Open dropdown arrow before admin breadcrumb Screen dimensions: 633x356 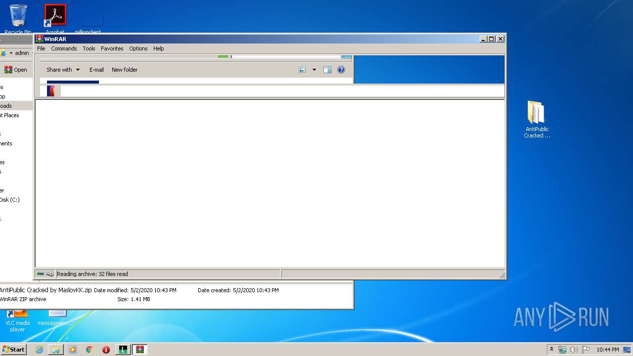click(11, 53)
